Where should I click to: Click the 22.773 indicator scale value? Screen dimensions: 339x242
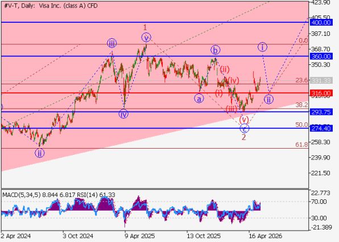[321, 193]
